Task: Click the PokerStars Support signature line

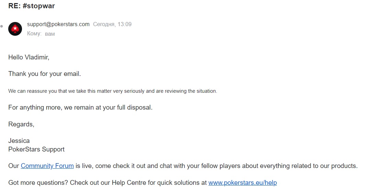Action: click(x=36, y=149)
